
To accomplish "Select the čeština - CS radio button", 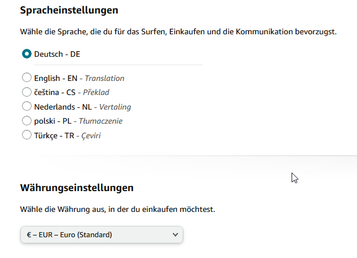I will pyautogui.click(x=27, y=92).
